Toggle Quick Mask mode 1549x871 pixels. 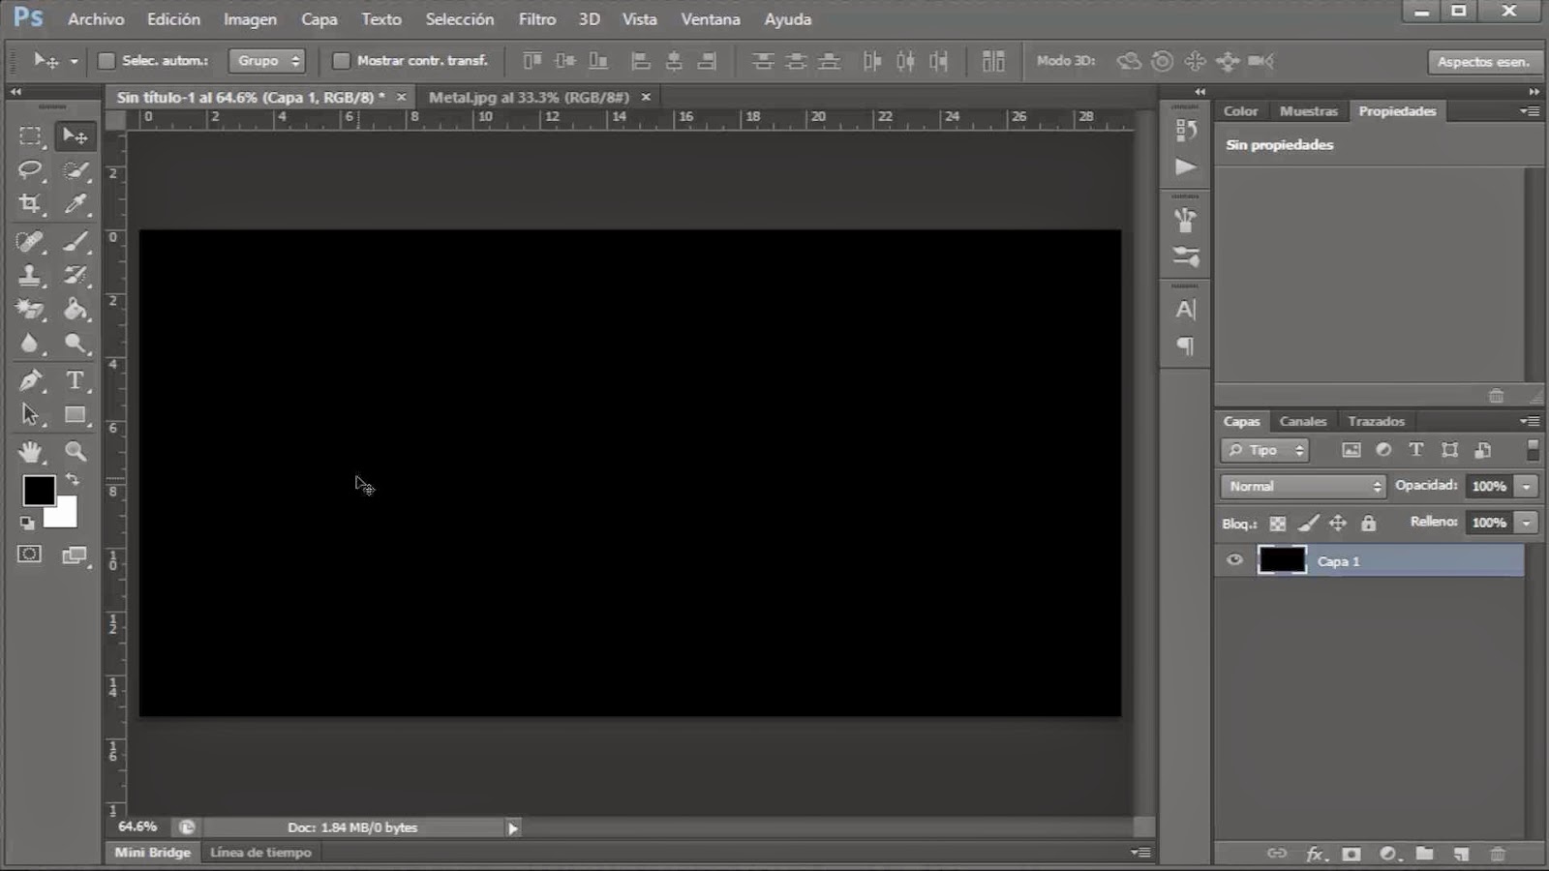coord(30,555)
